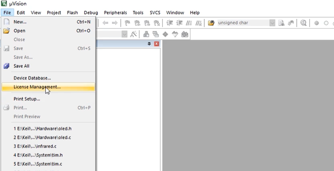Go to next bookmark icon
This screenshot has width=334, height=171.
147,23
